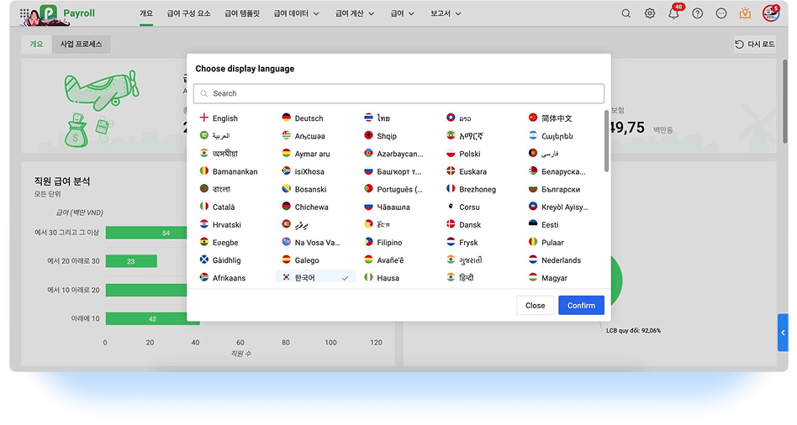Screen dimensions: 797x425
Task: Open the 급여 구성 요소 menu item
Action: click(x=189, y=13)
